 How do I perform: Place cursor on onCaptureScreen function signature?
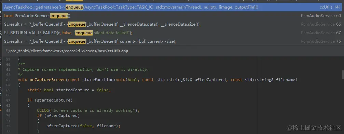pos(157,80)
